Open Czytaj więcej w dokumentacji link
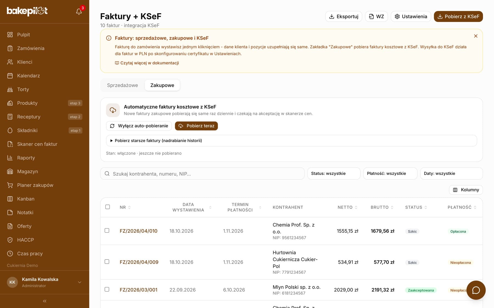494x308 pixels. (147, 63)
